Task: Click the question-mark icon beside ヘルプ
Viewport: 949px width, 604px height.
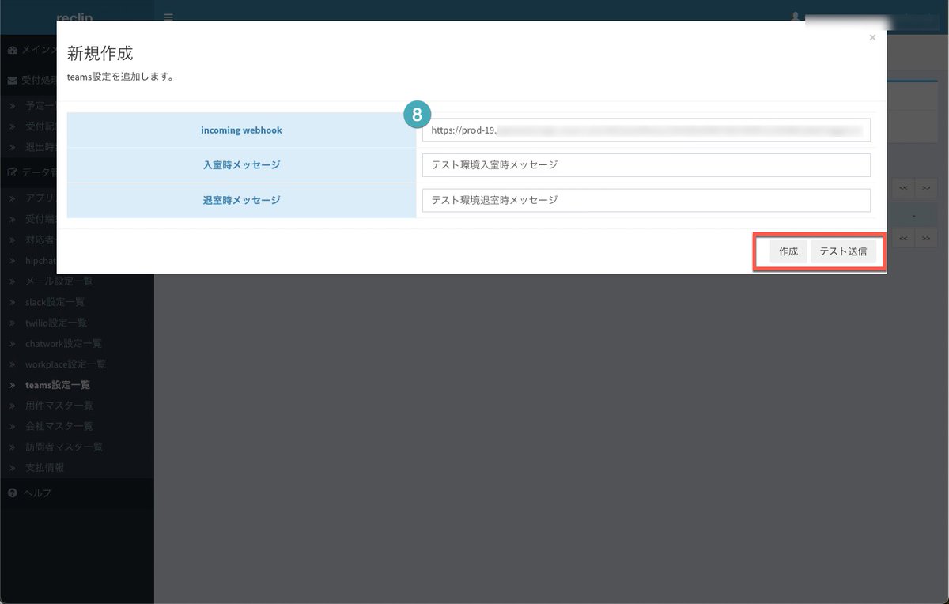Action: click(x=12, y=493)
